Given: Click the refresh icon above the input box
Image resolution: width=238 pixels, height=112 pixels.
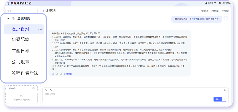Looking at the screenshot, I should pos(50,90).
